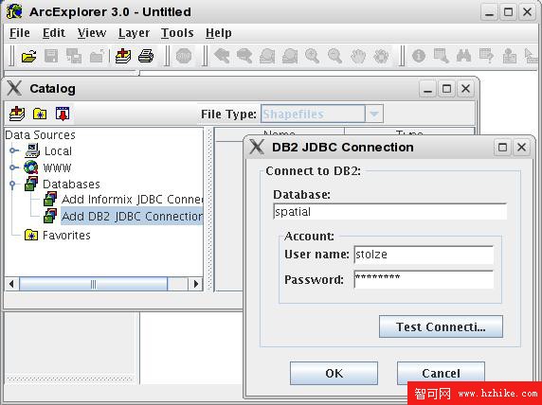Viewport: 542px width, 405px height.
Task: Click Catalog's Add to Favorites folder icon
Action: click(x=40, y=114)
